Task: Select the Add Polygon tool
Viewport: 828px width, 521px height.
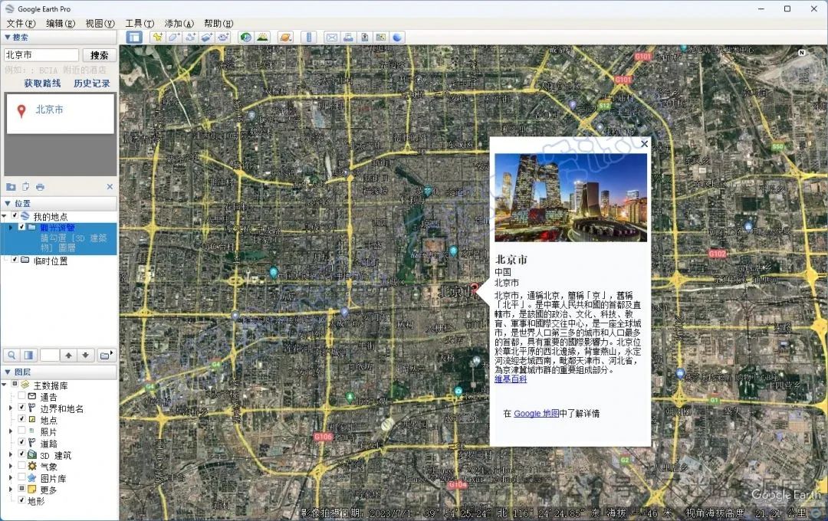Action: (174, 37)
